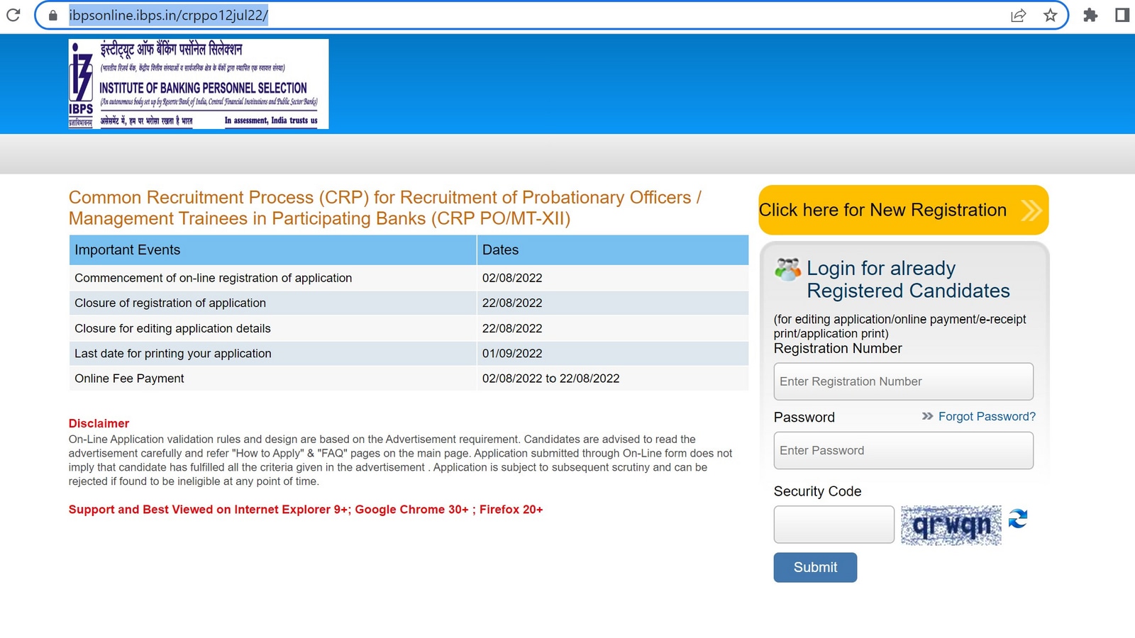This screenshot has height=638, width=1135.
Task: Click the share page icon in address bar
Action: coord(1018,15)
